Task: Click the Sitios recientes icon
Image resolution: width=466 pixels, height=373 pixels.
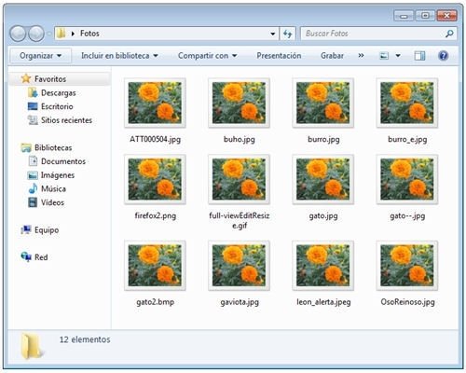Action: [x=33, y=120]
